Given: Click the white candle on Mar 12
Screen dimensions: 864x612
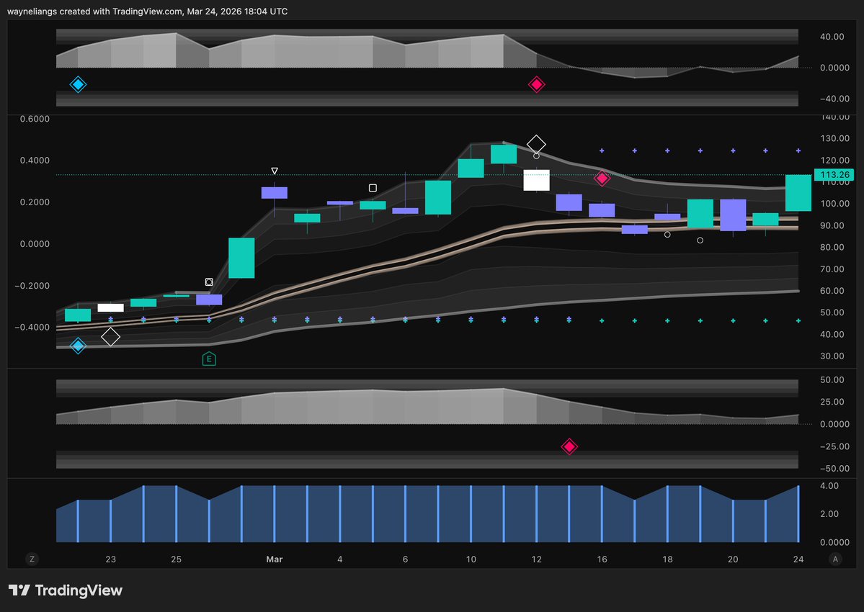Looking at the screenshot, I should click(x=536, y=180).
